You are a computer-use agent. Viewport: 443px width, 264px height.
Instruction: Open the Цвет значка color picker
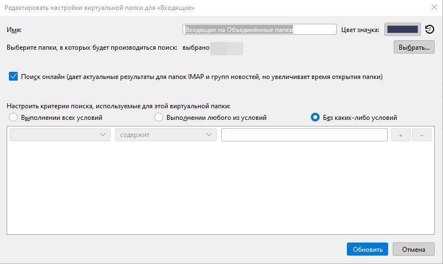point(402,30)
